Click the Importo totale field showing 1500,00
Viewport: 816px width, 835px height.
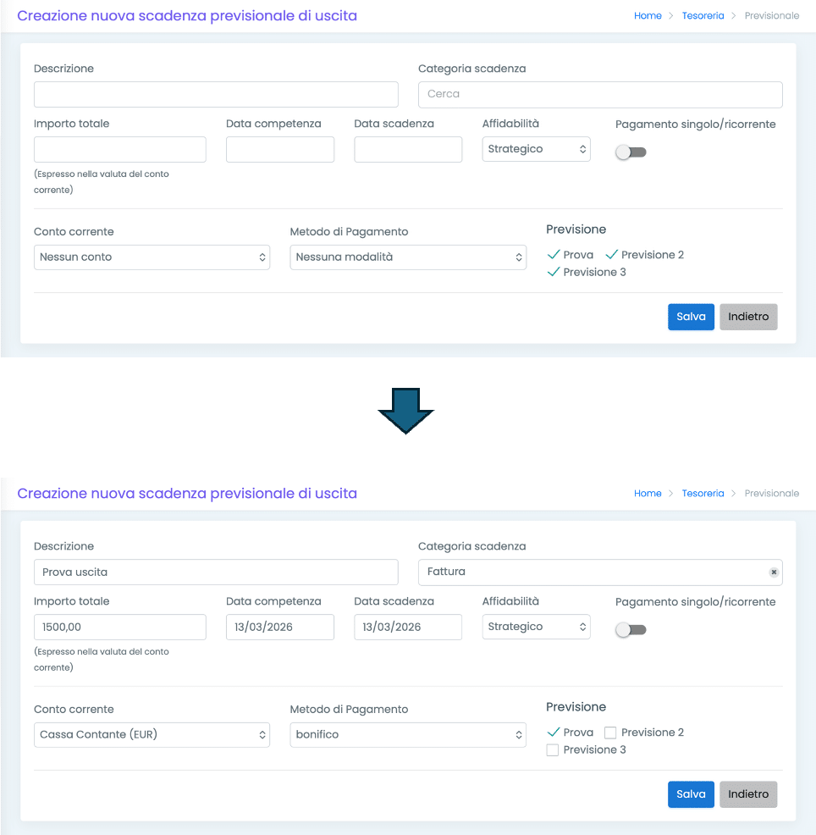[120, 627]
